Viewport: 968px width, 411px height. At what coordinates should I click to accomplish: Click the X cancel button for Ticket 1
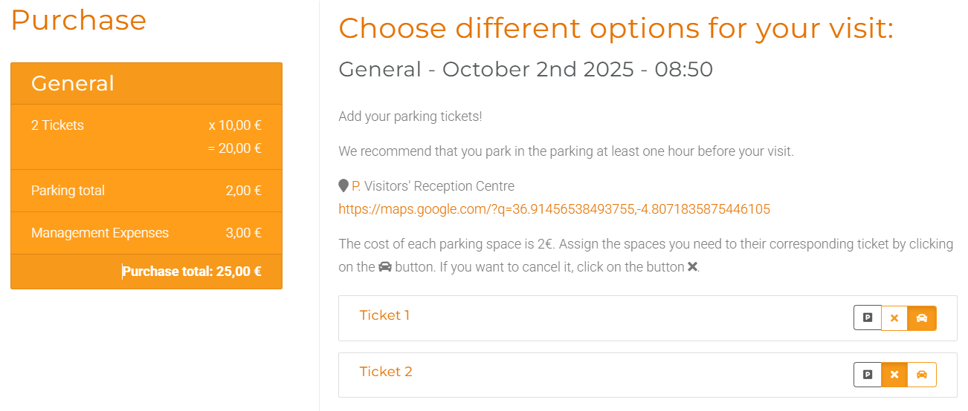click(894, 318)
